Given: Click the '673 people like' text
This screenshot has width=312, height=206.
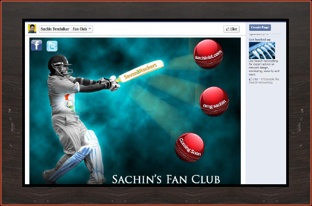Looking at the screenshot, I should coord(270,79).
